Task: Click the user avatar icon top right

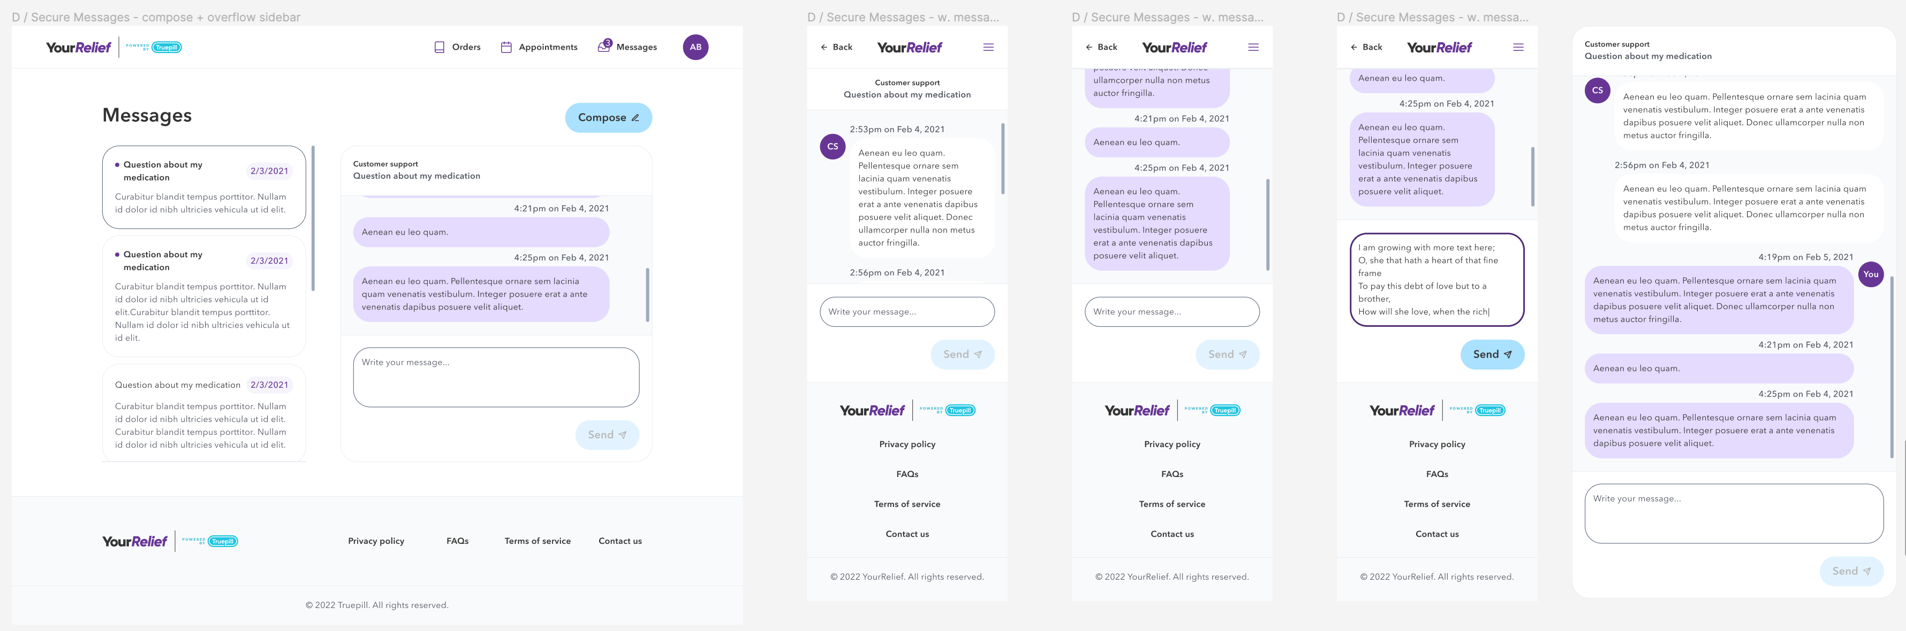Action: point(695,46)
